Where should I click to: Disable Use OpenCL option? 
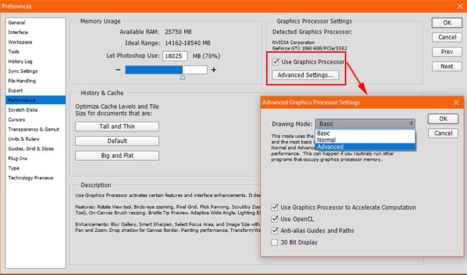276,219
